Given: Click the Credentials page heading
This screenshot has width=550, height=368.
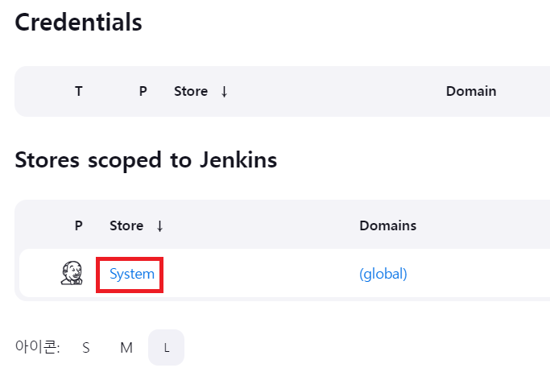Looking at the screenshot, I should [x=79, y=22].
